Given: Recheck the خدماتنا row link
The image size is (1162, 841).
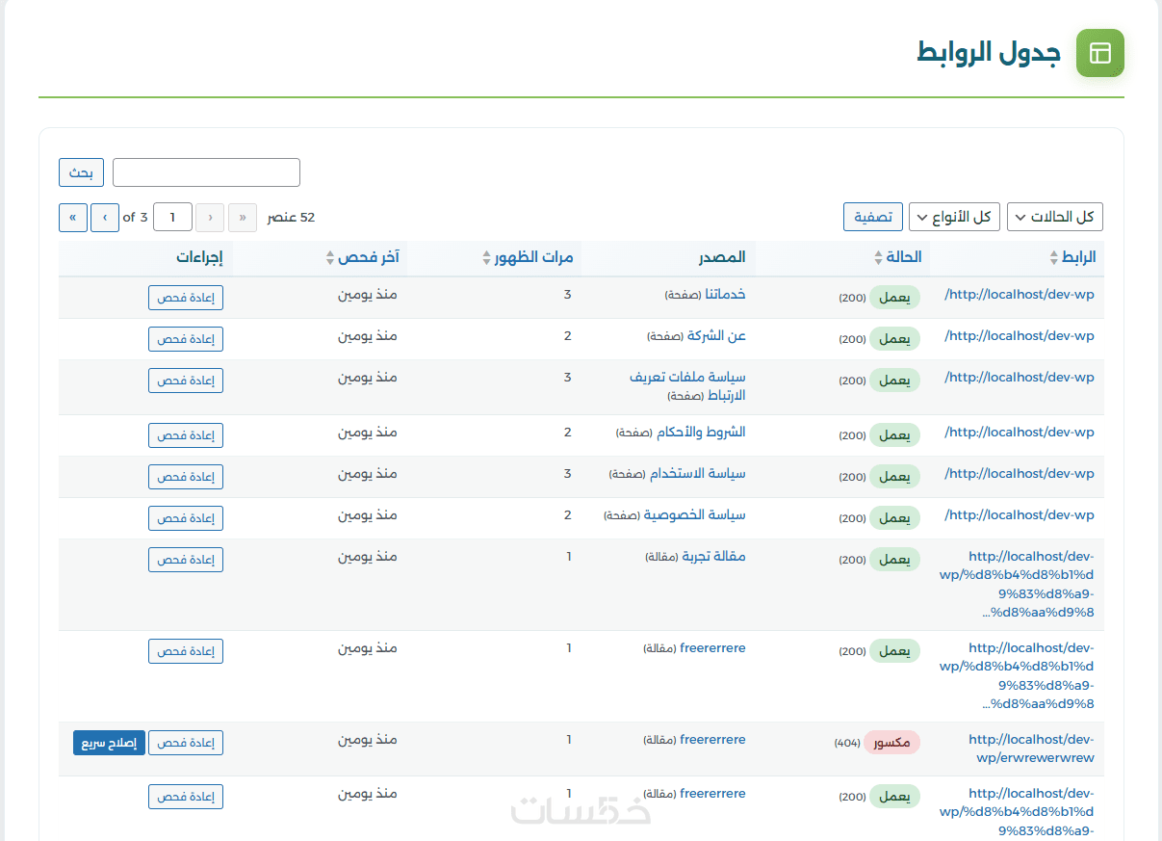Looking at the screenshot, I should point(186,298).
